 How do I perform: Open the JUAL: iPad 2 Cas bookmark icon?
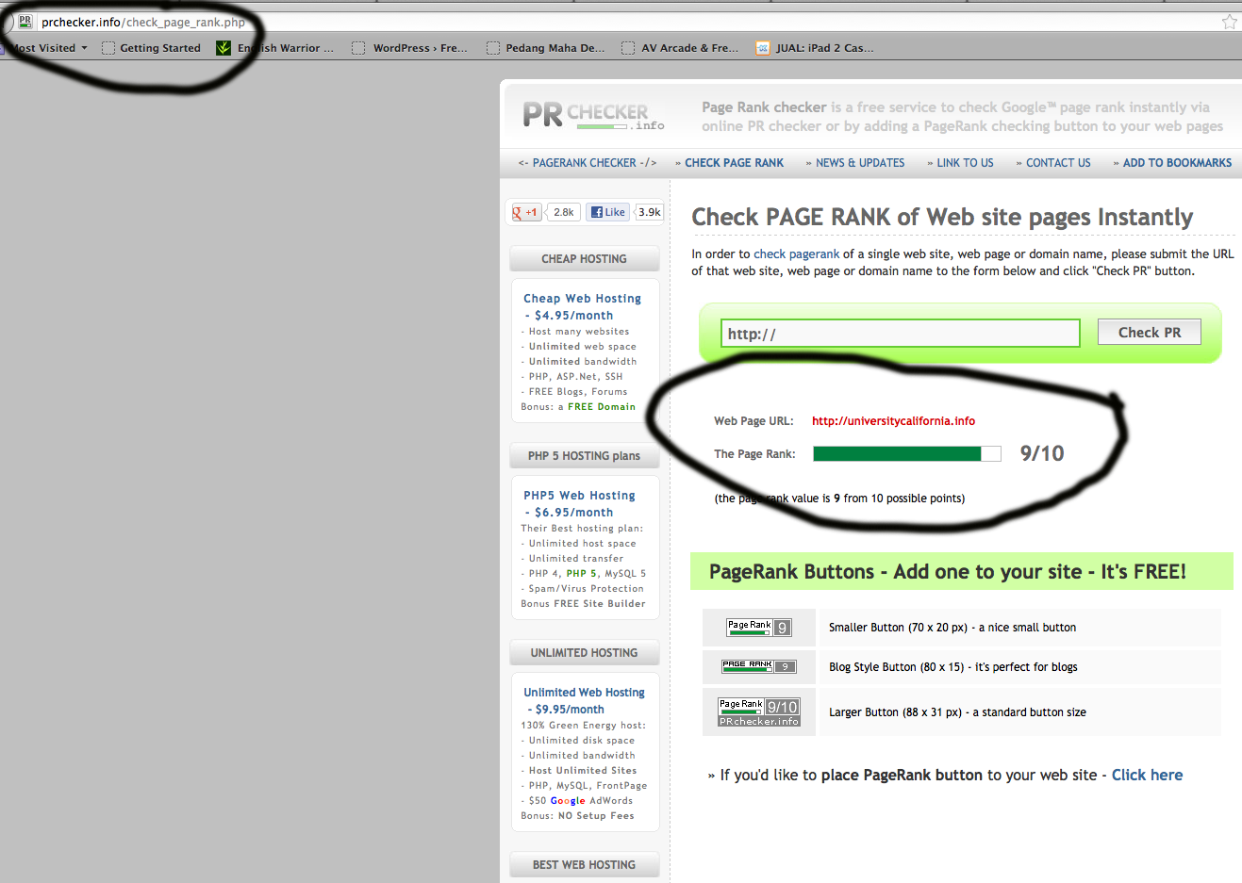[763, 48]
